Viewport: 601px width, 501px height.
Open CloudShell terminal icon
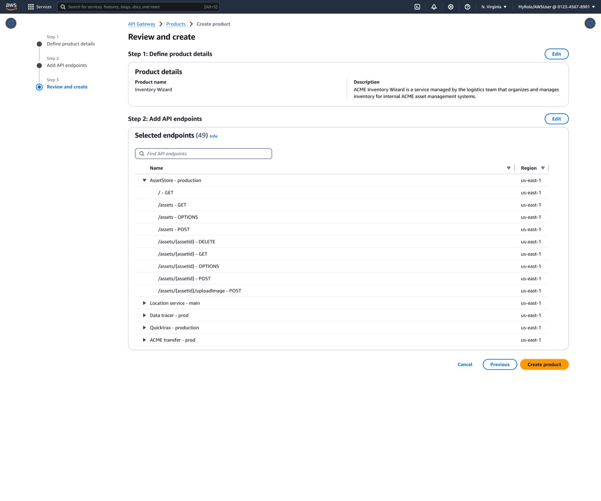[x=417, y=7]
